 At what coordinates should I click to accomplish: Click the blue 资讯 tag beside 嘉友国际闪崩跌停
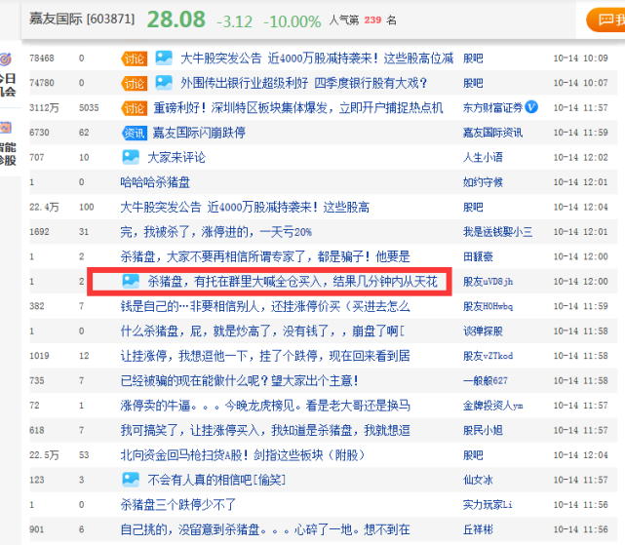(x=135, y=133)
